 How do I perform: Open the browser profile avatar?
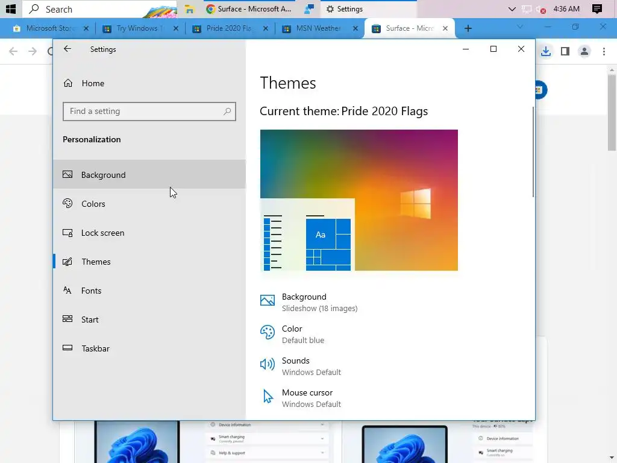click(584, 51)
